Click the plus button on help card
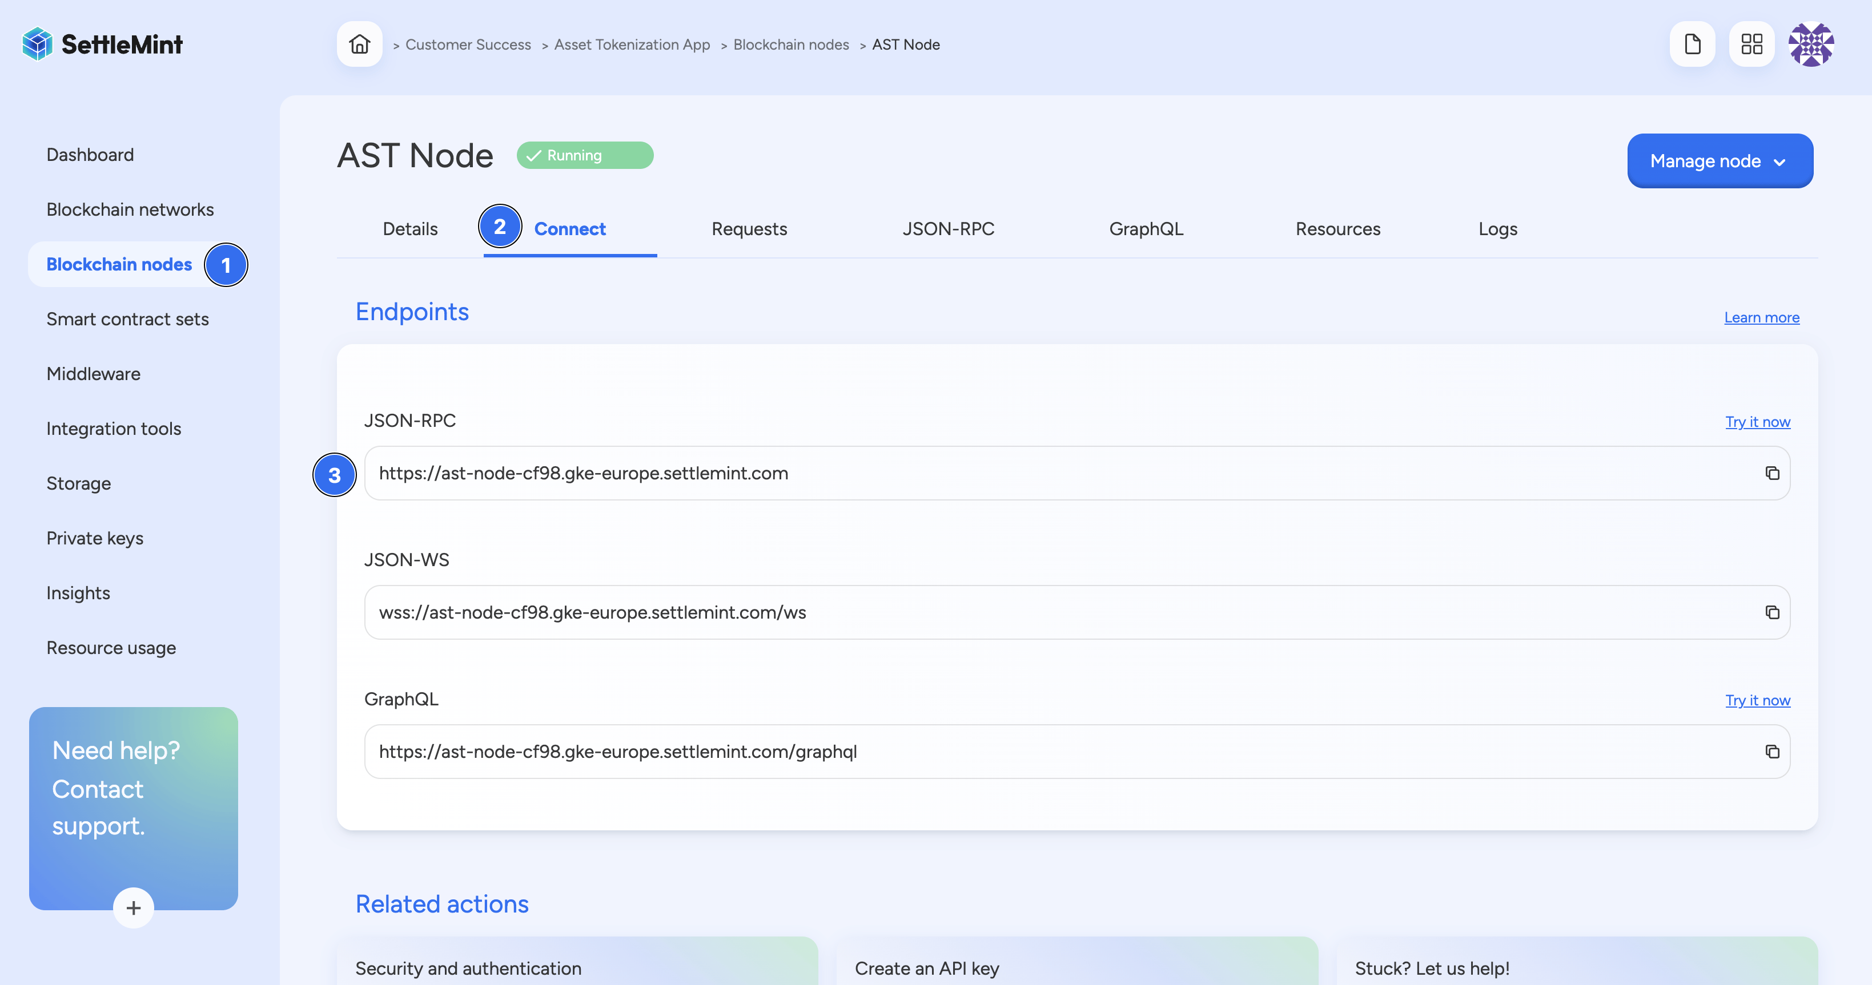1872x985 pixels. click(x=133, y=907)
